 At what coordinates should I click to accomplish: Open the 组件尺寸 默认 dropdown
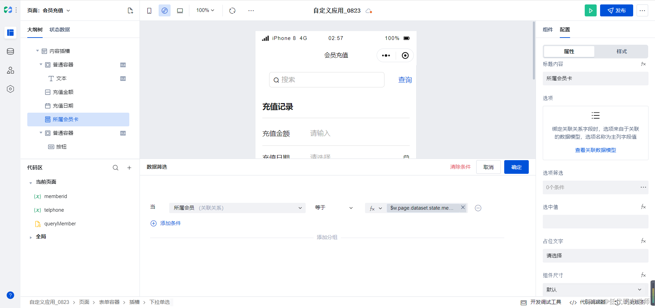(x=595, y=290)
